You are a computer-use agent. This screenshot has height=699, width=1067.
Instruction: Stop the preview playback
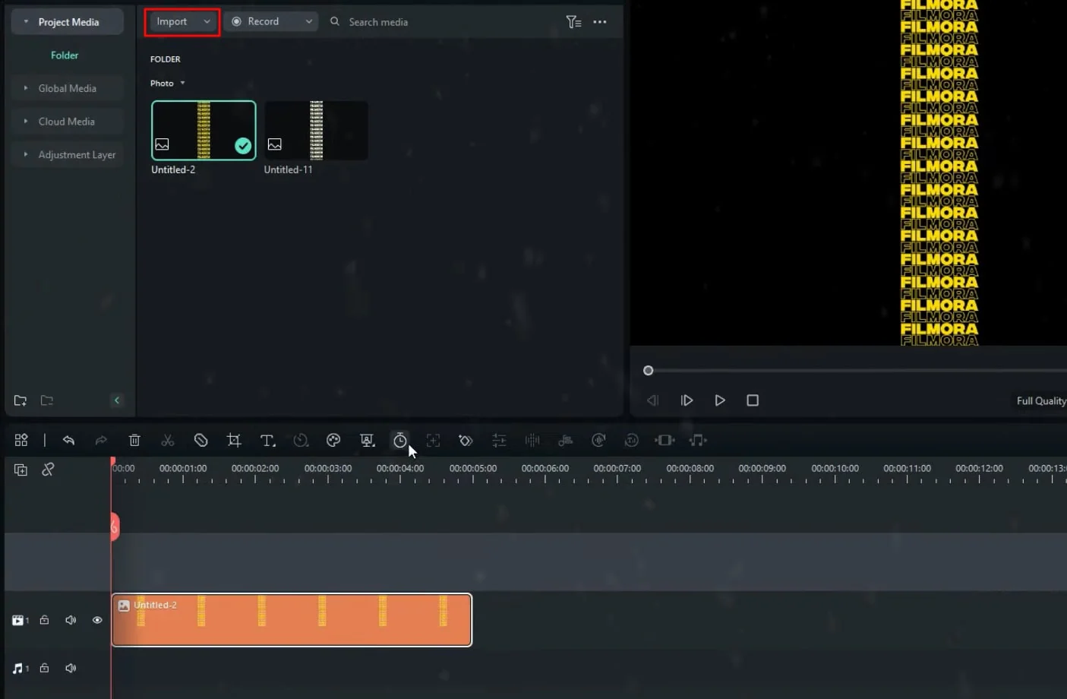click(753, 400)
